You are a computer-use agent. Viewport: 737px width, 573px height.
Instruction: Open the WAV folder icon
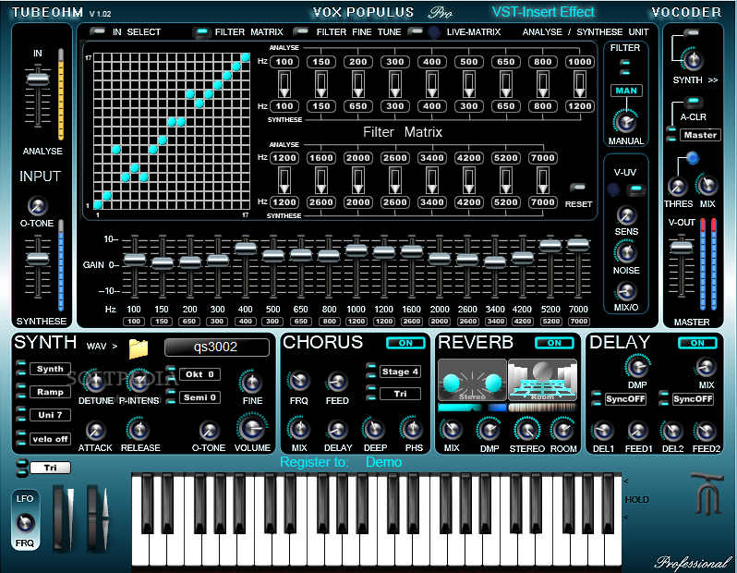(x=139, y=348)
